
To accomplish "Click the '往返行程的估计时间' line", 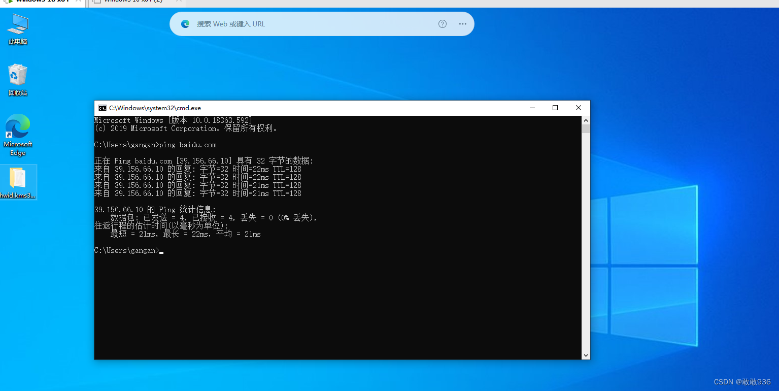I will [x=161, y=226].
